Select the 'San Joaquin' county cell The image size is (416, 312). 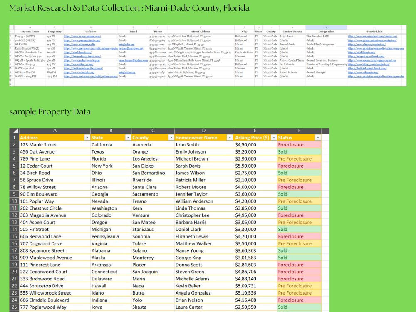point(153,272)
